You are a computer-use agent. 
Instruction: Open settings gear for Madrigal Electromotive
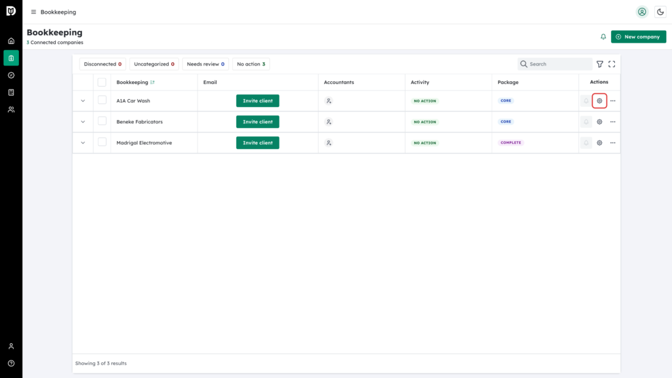coord(600,142)
